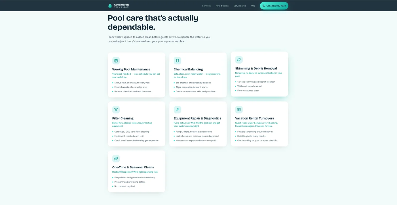Click the Chemical Balancing heading
Image resolution: width=397 pixels, height=205 pixels.
click(x=188, y=69)
